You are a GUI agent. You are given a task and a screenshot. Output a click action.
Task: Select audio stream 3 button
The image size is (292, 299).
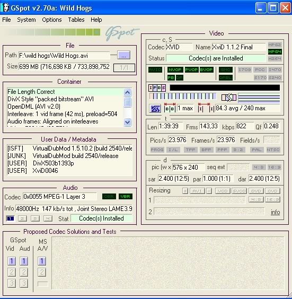[x=35, y=218]
